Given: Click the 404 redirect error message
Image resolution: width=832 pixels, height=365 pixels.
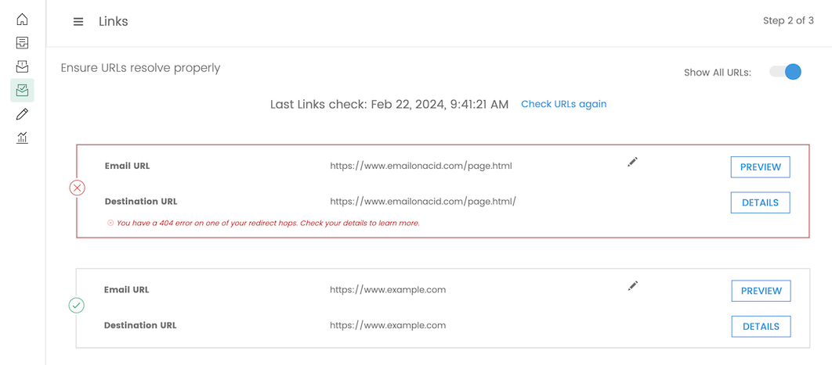Looking at the screenshot, I should pos(268,223).
